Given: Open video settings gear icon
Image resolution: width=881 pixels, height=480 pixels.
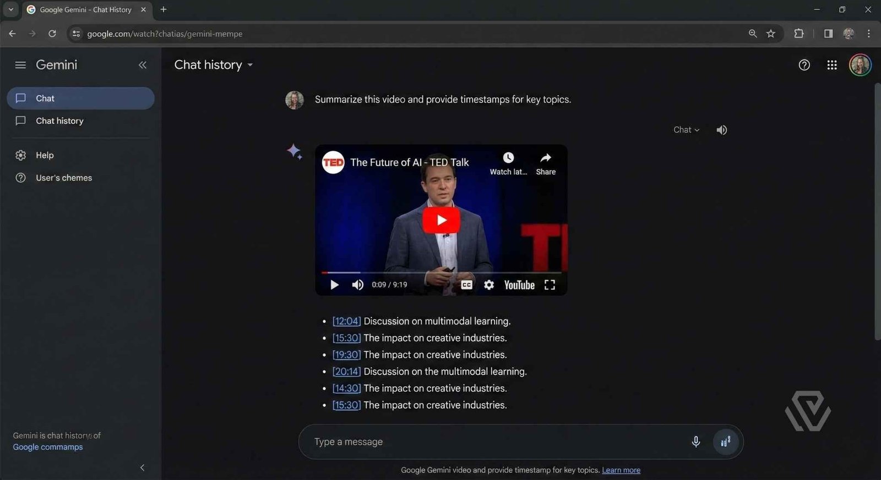Looking at the screenshot, I should click(488, 285).
